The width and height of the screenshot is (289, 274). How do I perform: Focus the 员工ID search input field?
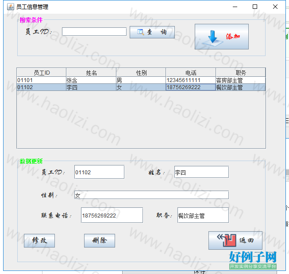(94, 32)
